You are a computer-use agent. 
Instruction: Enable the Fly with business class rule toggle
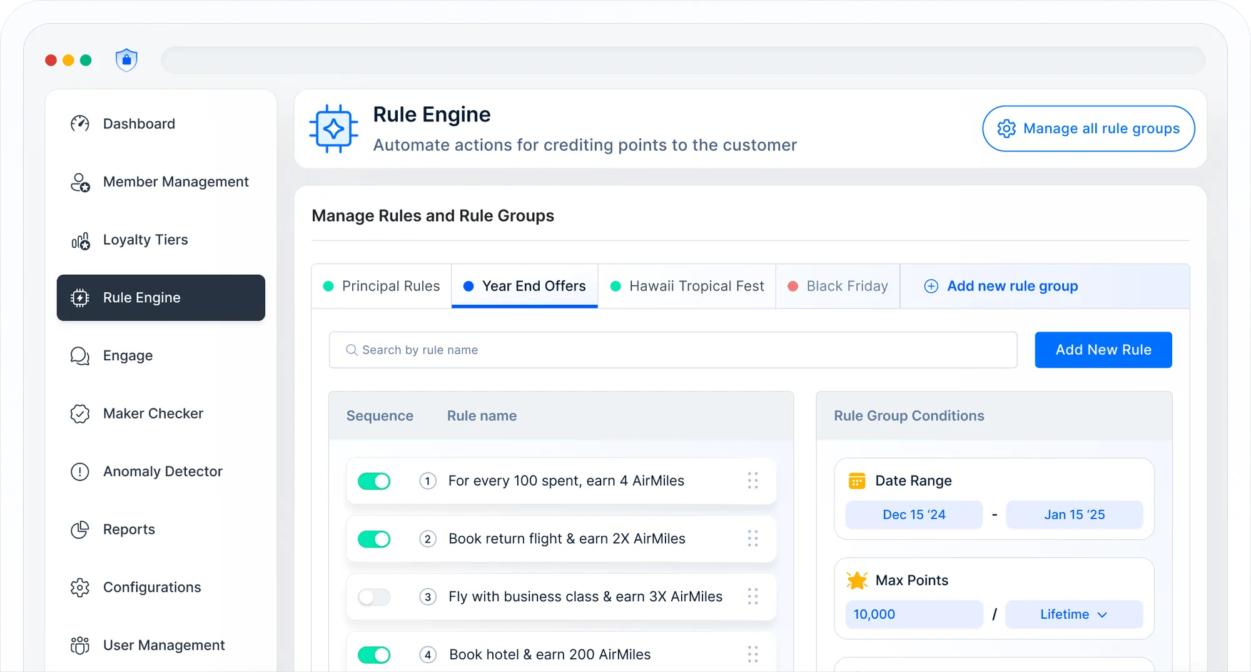tap(374, 597)
